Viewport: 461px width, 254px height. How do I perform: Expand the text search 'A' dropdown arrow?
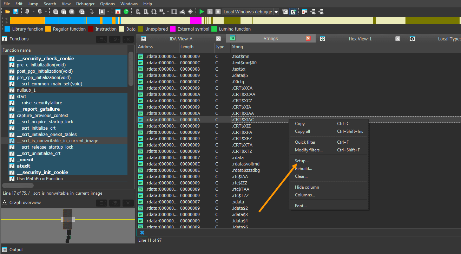[x=108, y=12]
